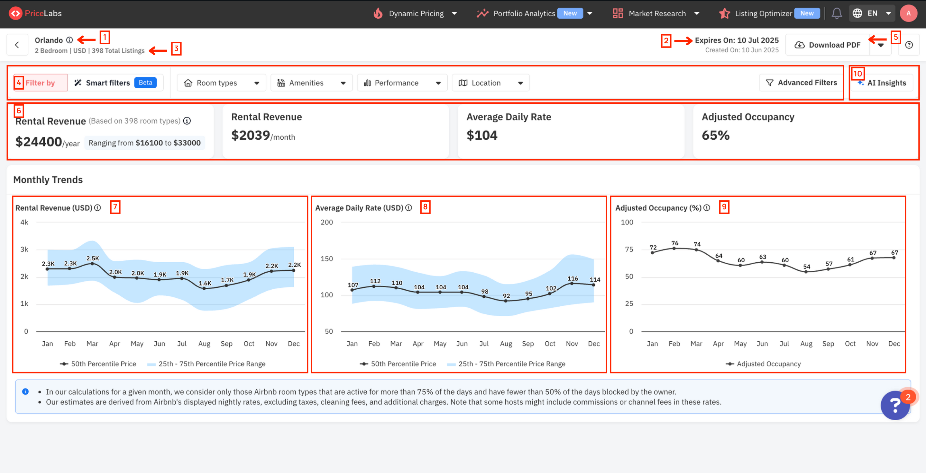Click the Expires On: 10 Jul 2025 text
Screen dimensions: 926x473
pos(737,40)
